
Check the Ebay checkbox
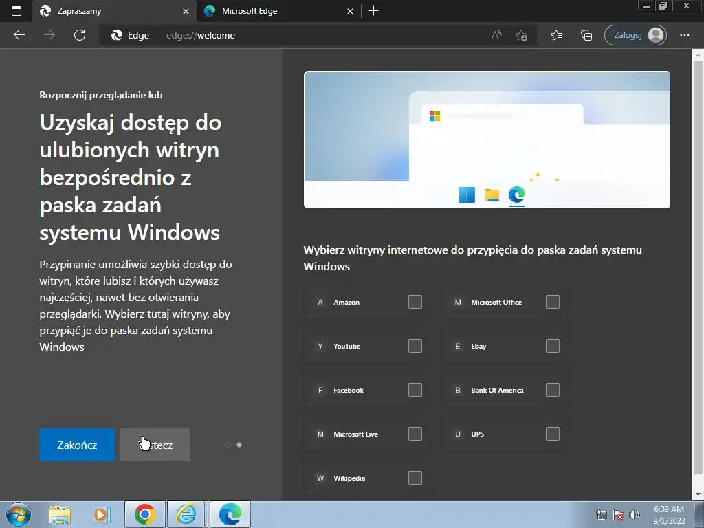pyautogui.click(x=553, y=346)
